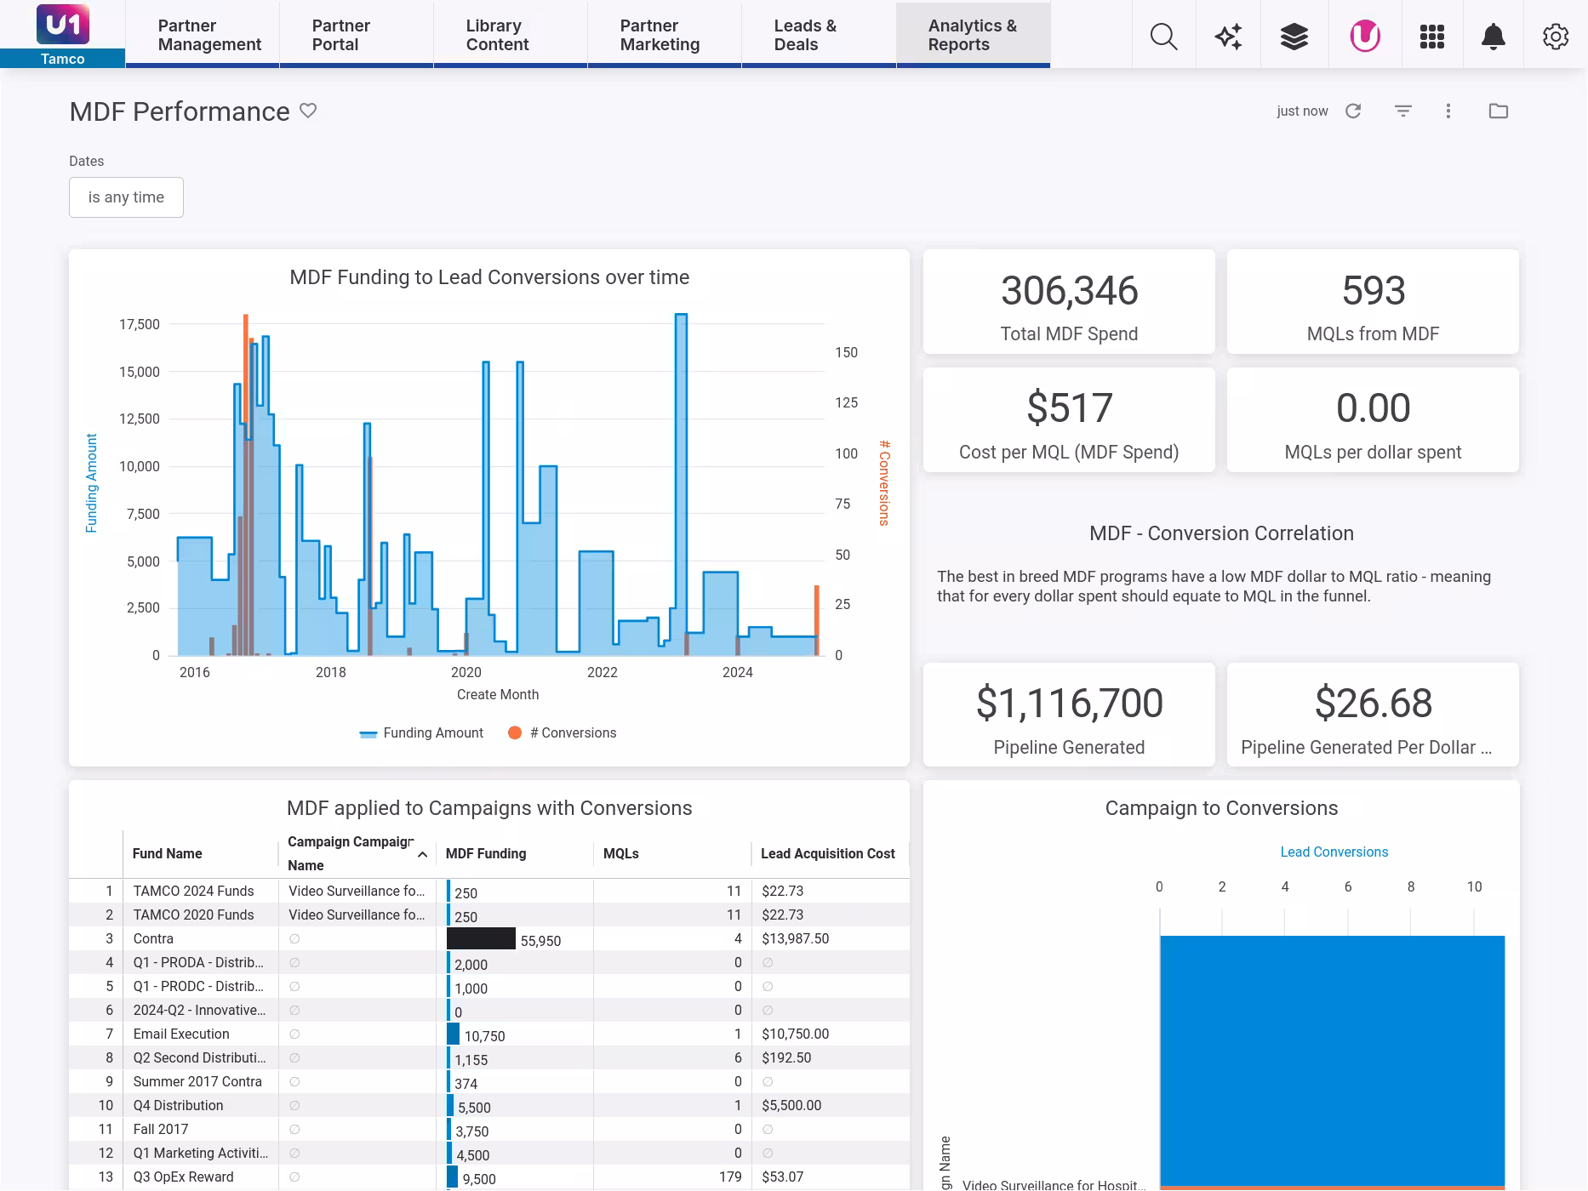This screenshot has width=1588, height=1191.
Task: Click $5,500.00 acquisition cost cell
Action: tap(831, 1105)
